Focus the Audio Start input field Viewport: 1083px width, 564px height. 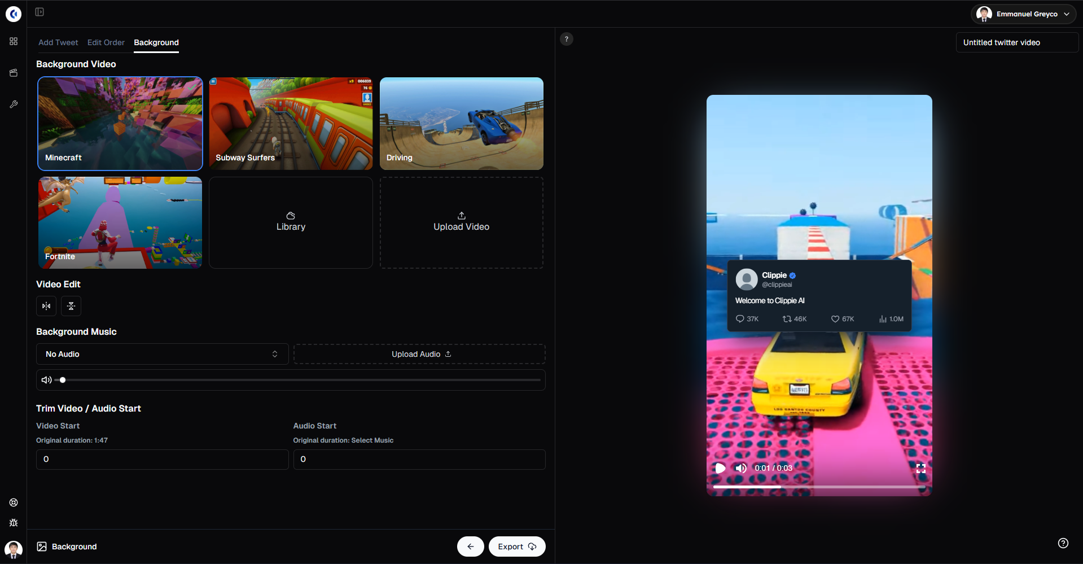tap(419, 460)
